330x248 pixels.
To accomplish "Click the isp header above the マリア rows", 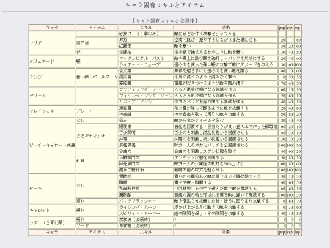I will click(x=298, y=28).
